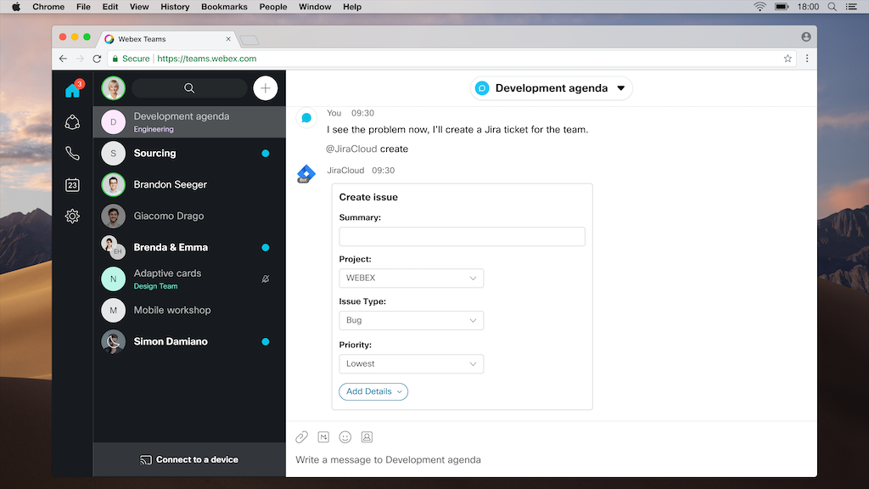Click the unread dot on Sourcing
This screenshot has width=869, height=489.
(266, 153)
